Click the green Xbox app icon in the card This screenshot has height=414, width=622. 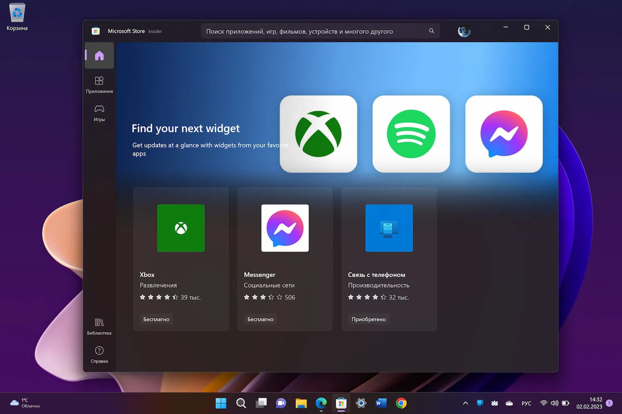pos(181,228)
